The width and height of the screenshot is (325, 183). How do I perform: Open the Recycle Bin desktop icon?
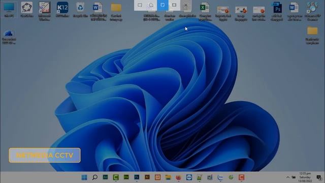80,10
